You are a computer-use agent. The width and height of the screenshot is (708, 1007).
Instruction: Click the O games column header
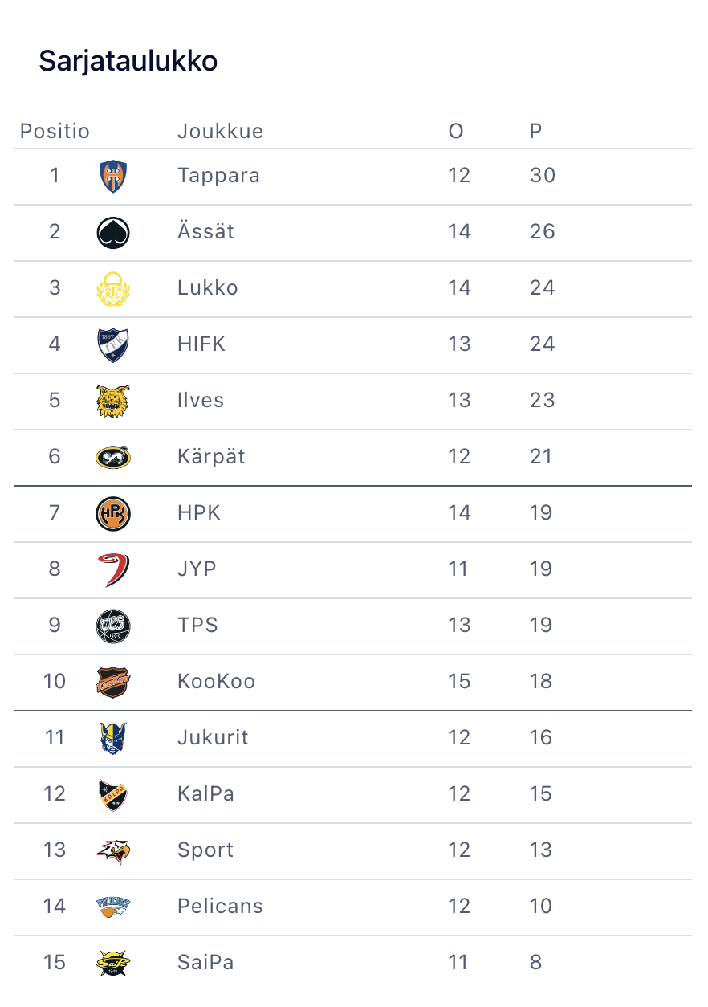[456, 131]
